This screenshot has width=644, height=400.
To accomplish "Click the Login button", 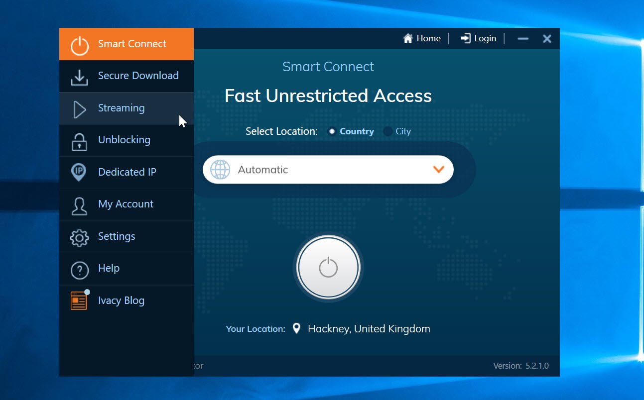I will [478, 38].
